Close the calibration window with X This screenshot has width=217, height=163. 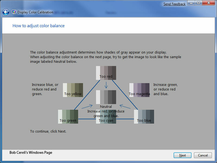(x=209, y=3)
